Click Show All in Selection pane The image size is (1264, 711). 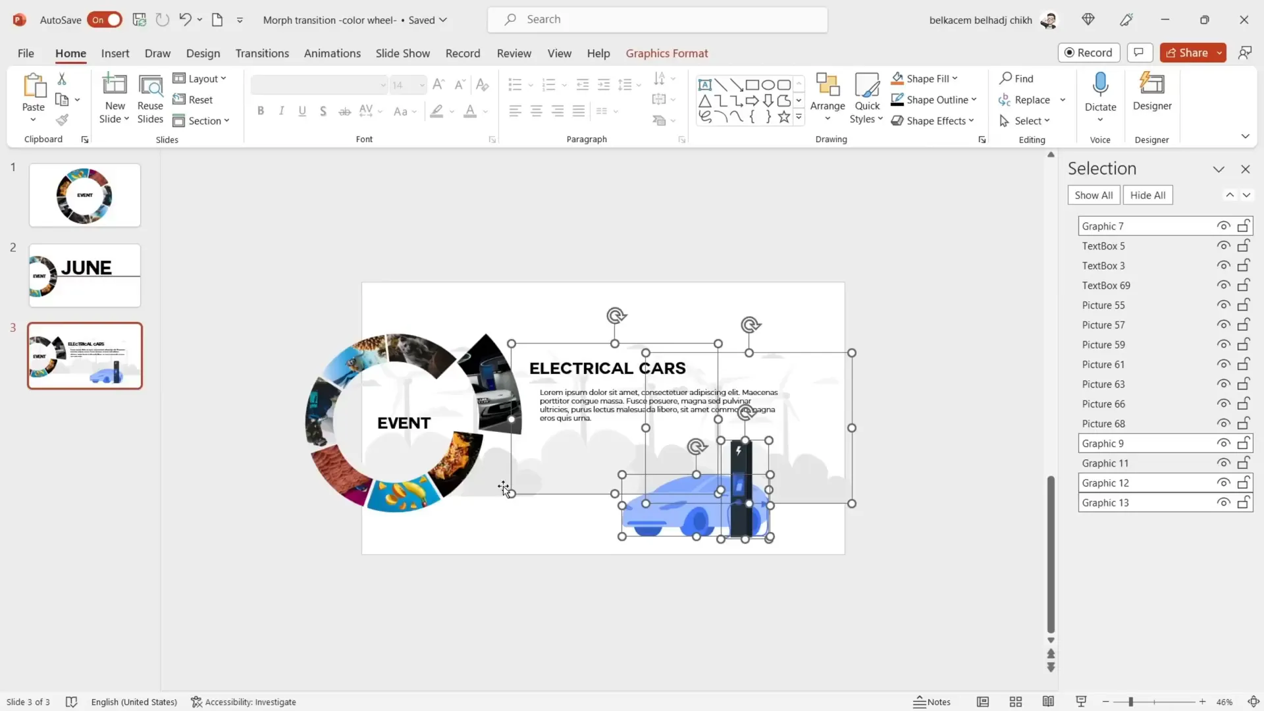click(1093, 195)
